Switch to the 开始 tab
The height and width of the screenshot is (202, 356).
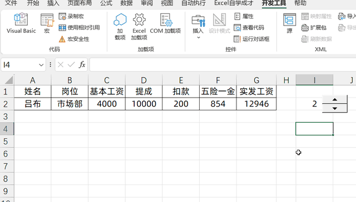coord(33,3)
